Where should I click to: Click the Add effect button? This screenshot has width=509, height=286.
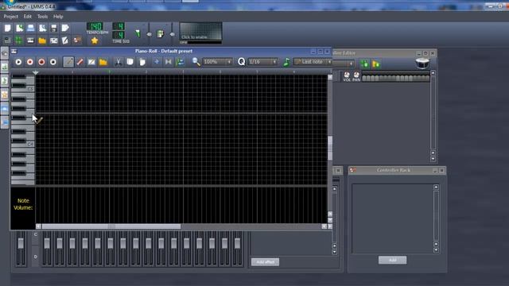(x=265, y=262)
